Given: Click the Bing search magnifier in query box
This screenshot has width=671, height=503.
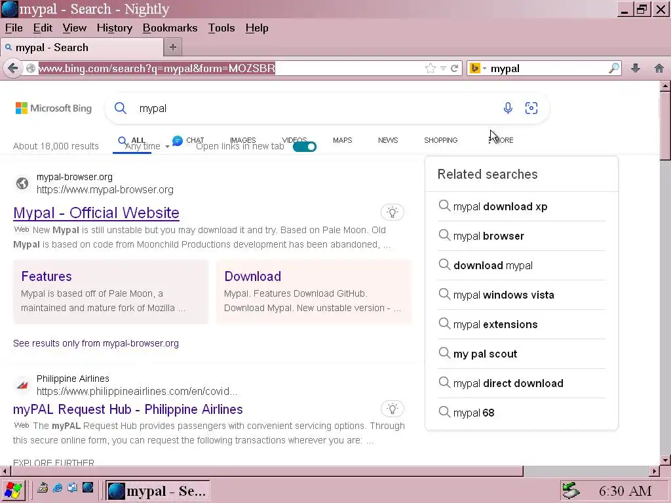Looking at the screenshot, I should 121,108.
